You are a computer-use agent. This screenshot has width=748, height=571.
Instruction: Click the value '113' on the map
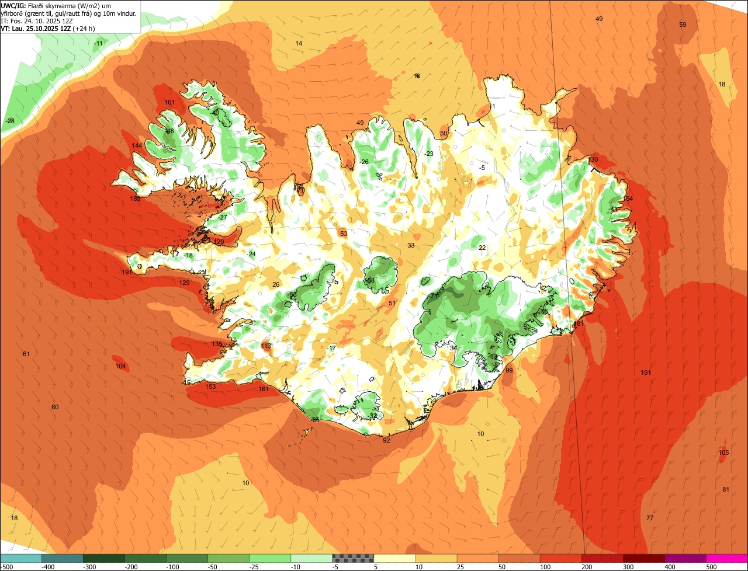coord(266,346)
